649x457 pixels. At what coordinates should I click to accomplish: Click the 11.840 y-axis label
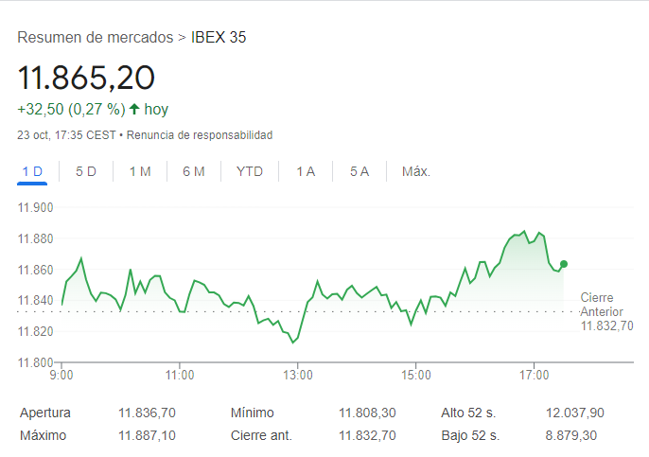pyautogui.click(x=35, y=300)
